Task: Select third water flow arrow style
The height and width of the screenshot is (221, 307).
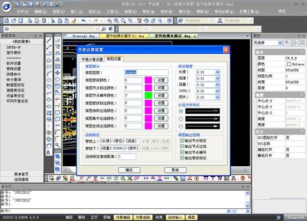Action: [181, 126]
